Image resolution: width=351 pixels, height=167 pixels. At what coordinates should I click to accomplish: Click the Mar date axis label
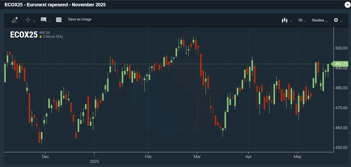[x=197, y=157]
